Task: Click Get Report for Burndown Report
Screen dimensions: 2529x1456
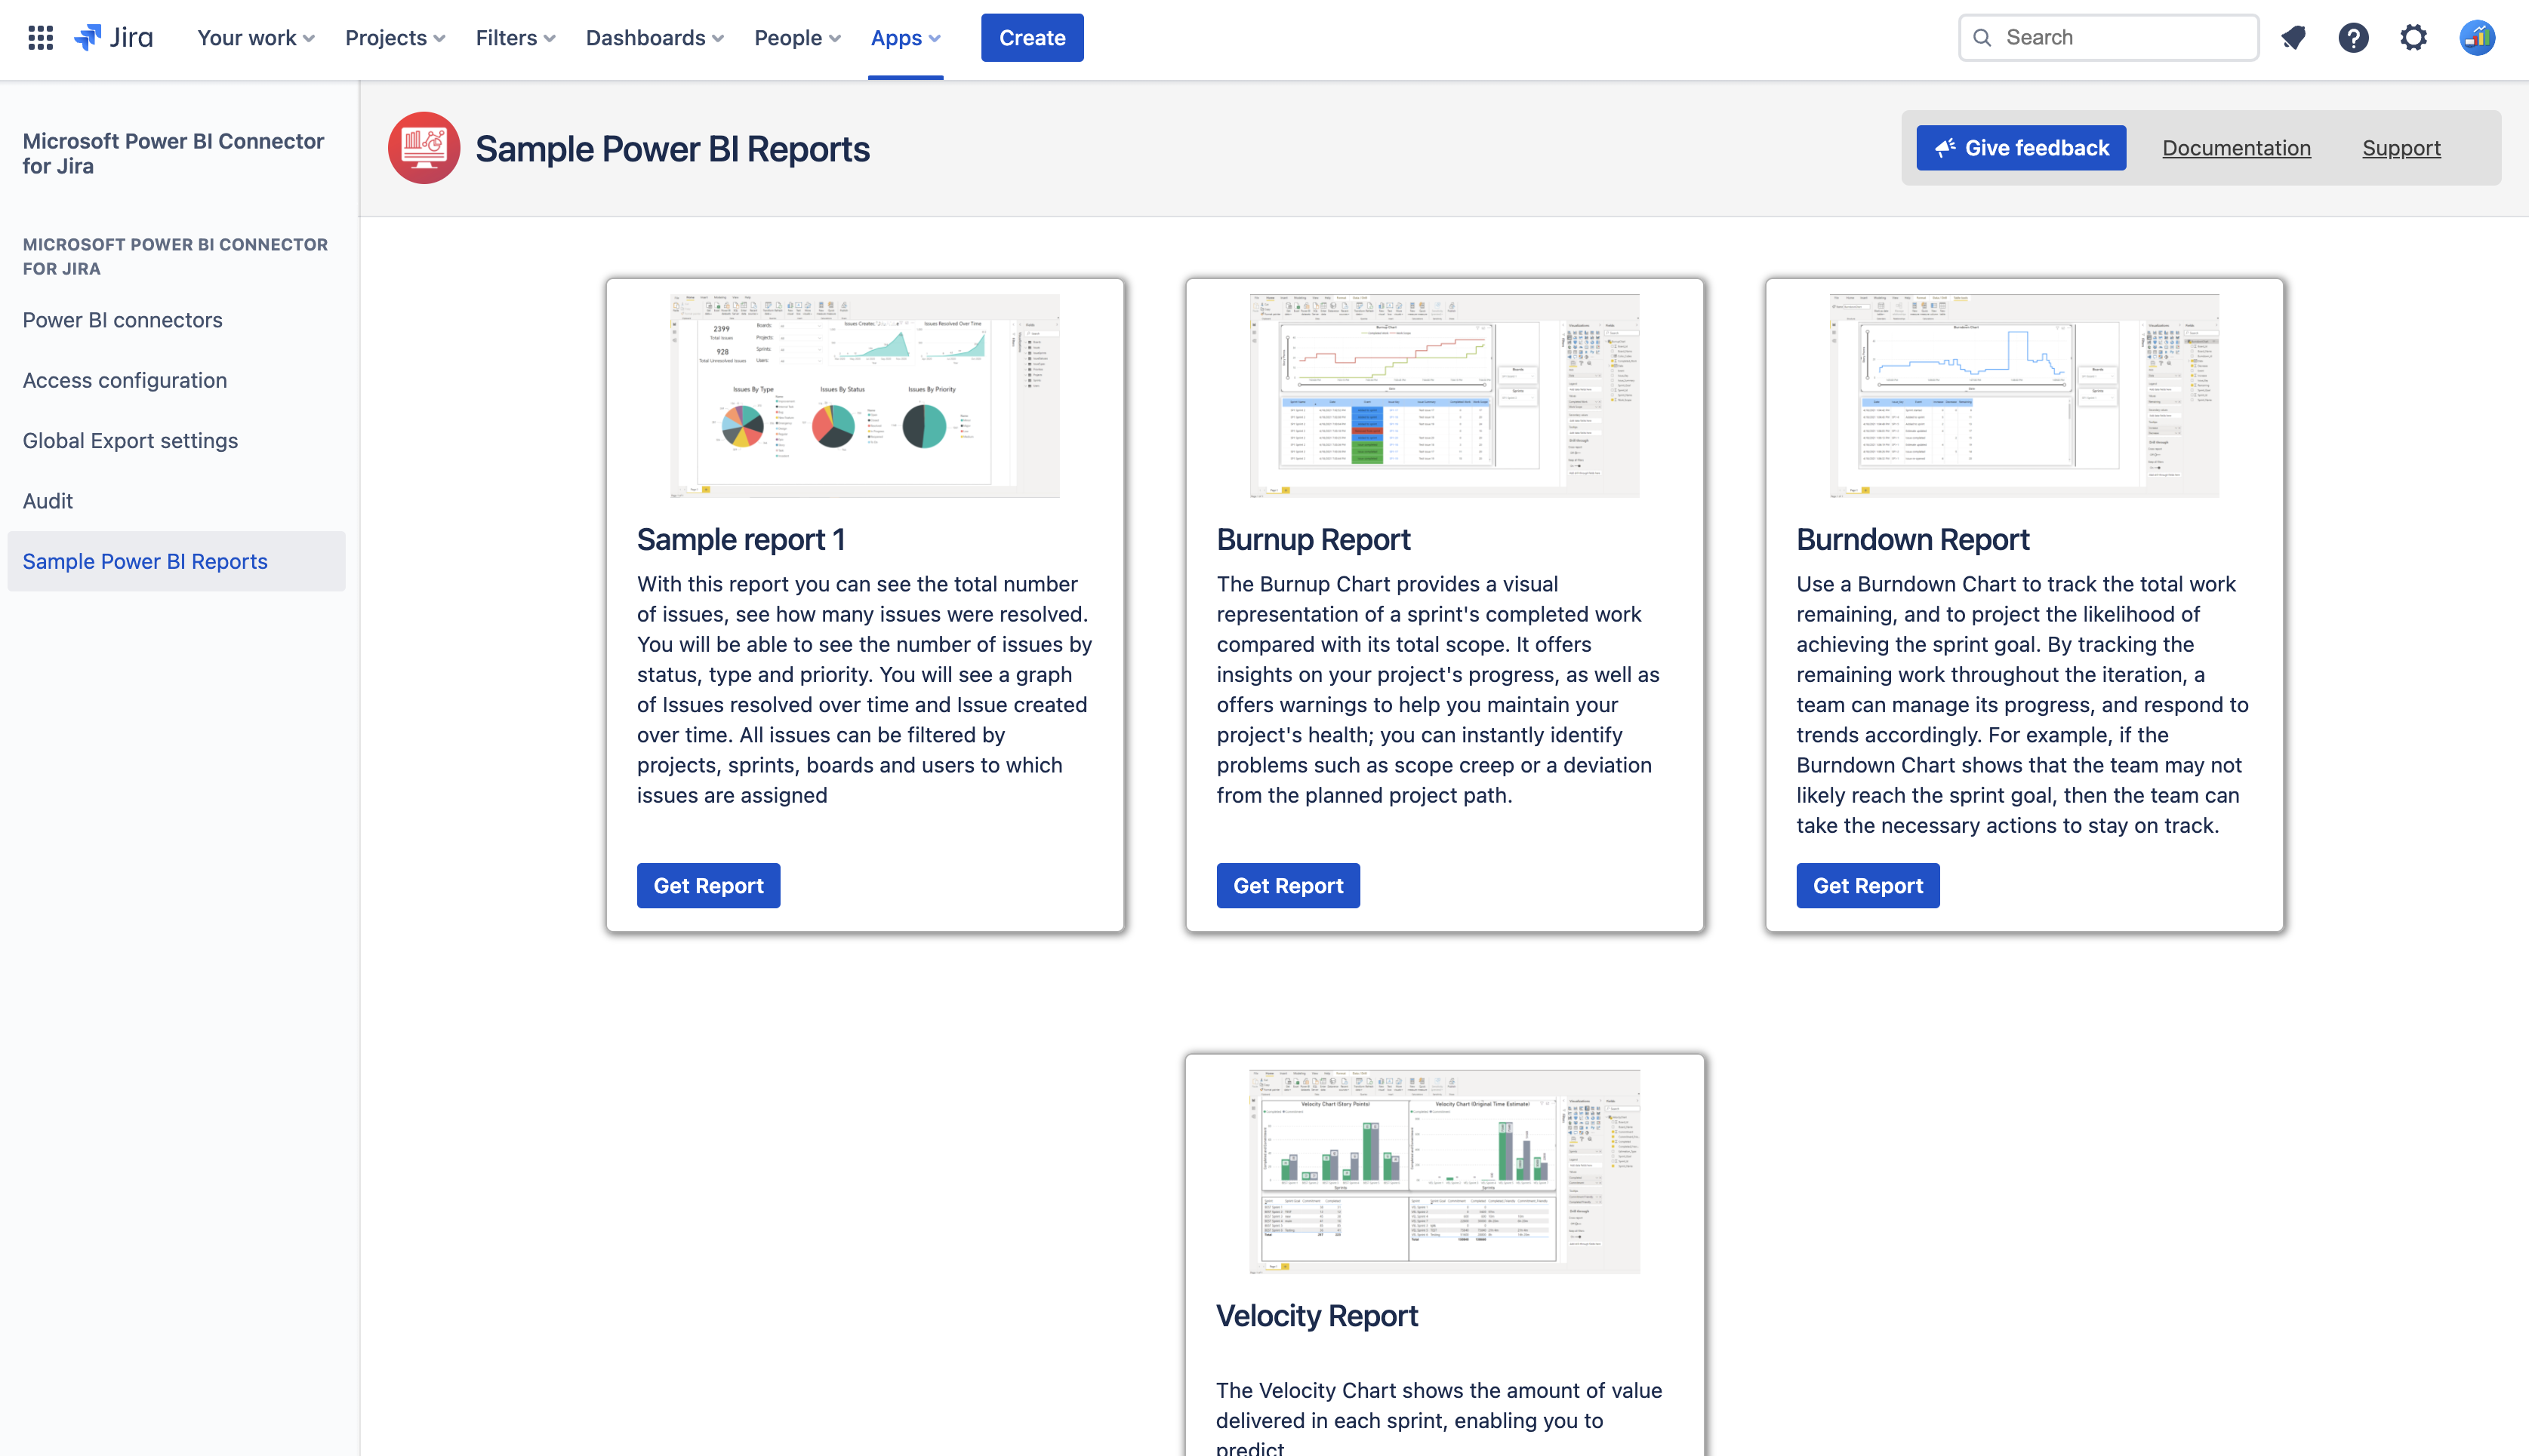Action: tap(1867, 885)
